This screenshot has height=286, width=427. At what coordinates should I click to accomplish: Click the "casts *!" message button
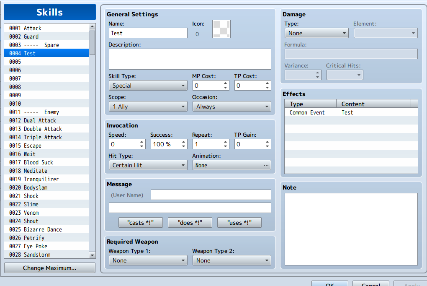[141, 222]
